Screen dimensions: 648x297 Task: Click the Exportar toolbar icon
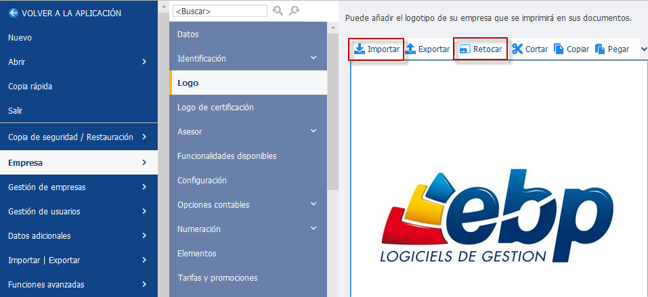click(410, 49)
